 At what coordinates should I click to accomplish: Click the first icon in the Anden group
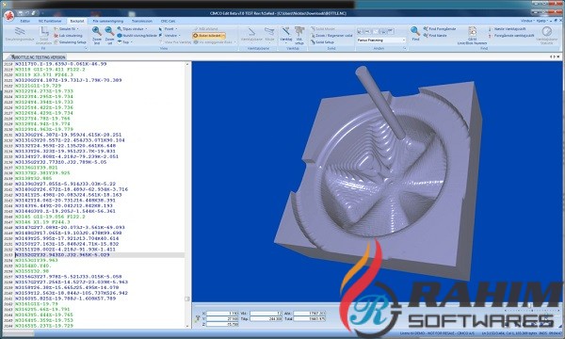pyautogui.click(x=360, y=31)
